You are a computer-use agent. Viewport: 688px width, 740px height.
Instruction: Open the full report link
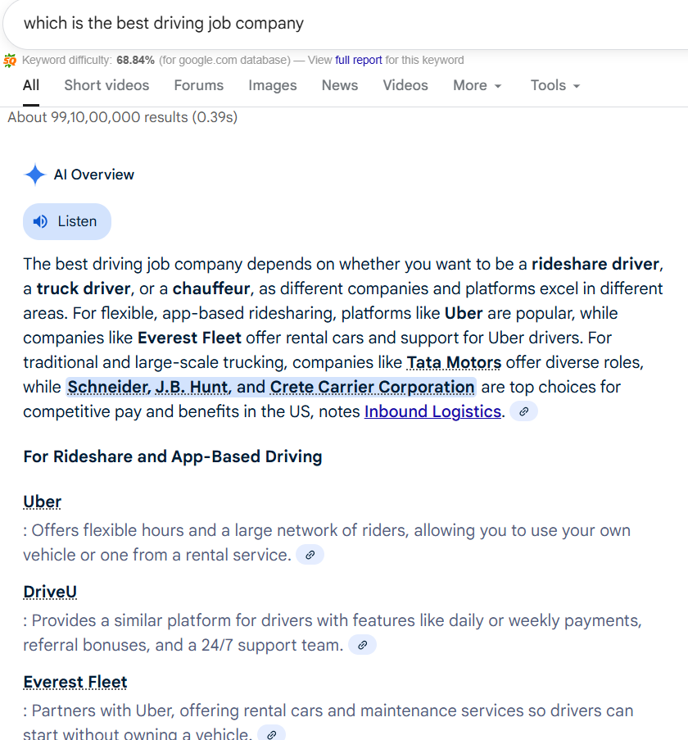[359, 60]
